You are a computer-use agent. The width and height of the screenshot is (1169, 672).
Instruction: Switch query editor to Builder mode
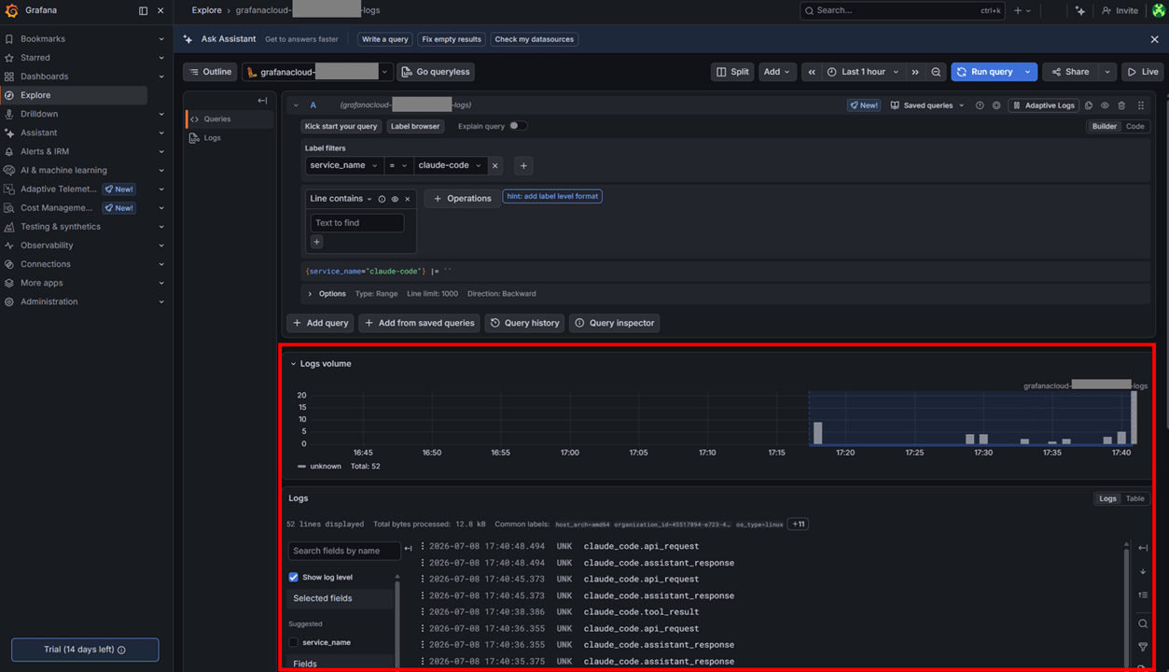(x=1105, y=126)
